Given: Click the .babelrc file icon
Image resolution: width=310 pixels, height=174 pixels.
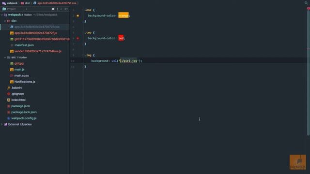Looking at the screenshot, I should click(9, 88).
